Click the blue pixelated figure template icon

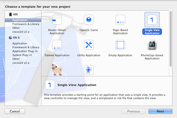88,70
